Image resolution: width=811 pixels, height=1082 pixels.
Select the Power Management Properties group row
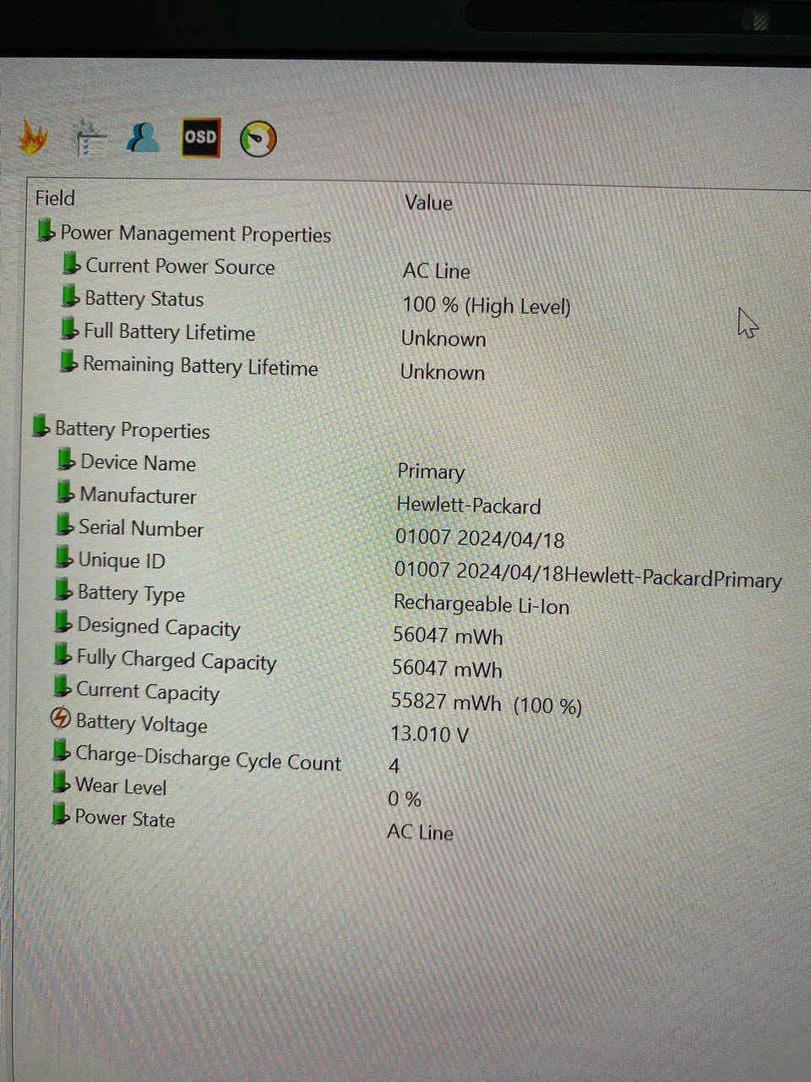coord(184,234)
